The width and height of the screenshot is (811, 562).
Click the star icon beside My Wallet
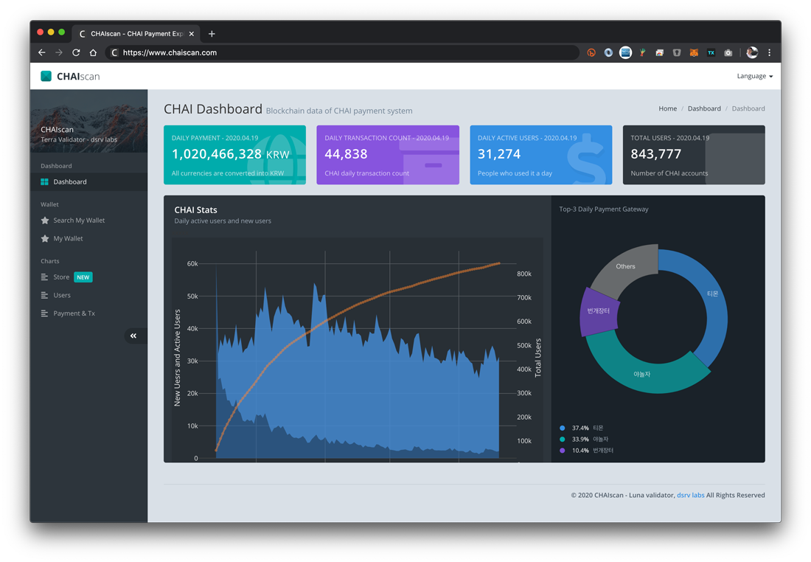tap(45, 238)
